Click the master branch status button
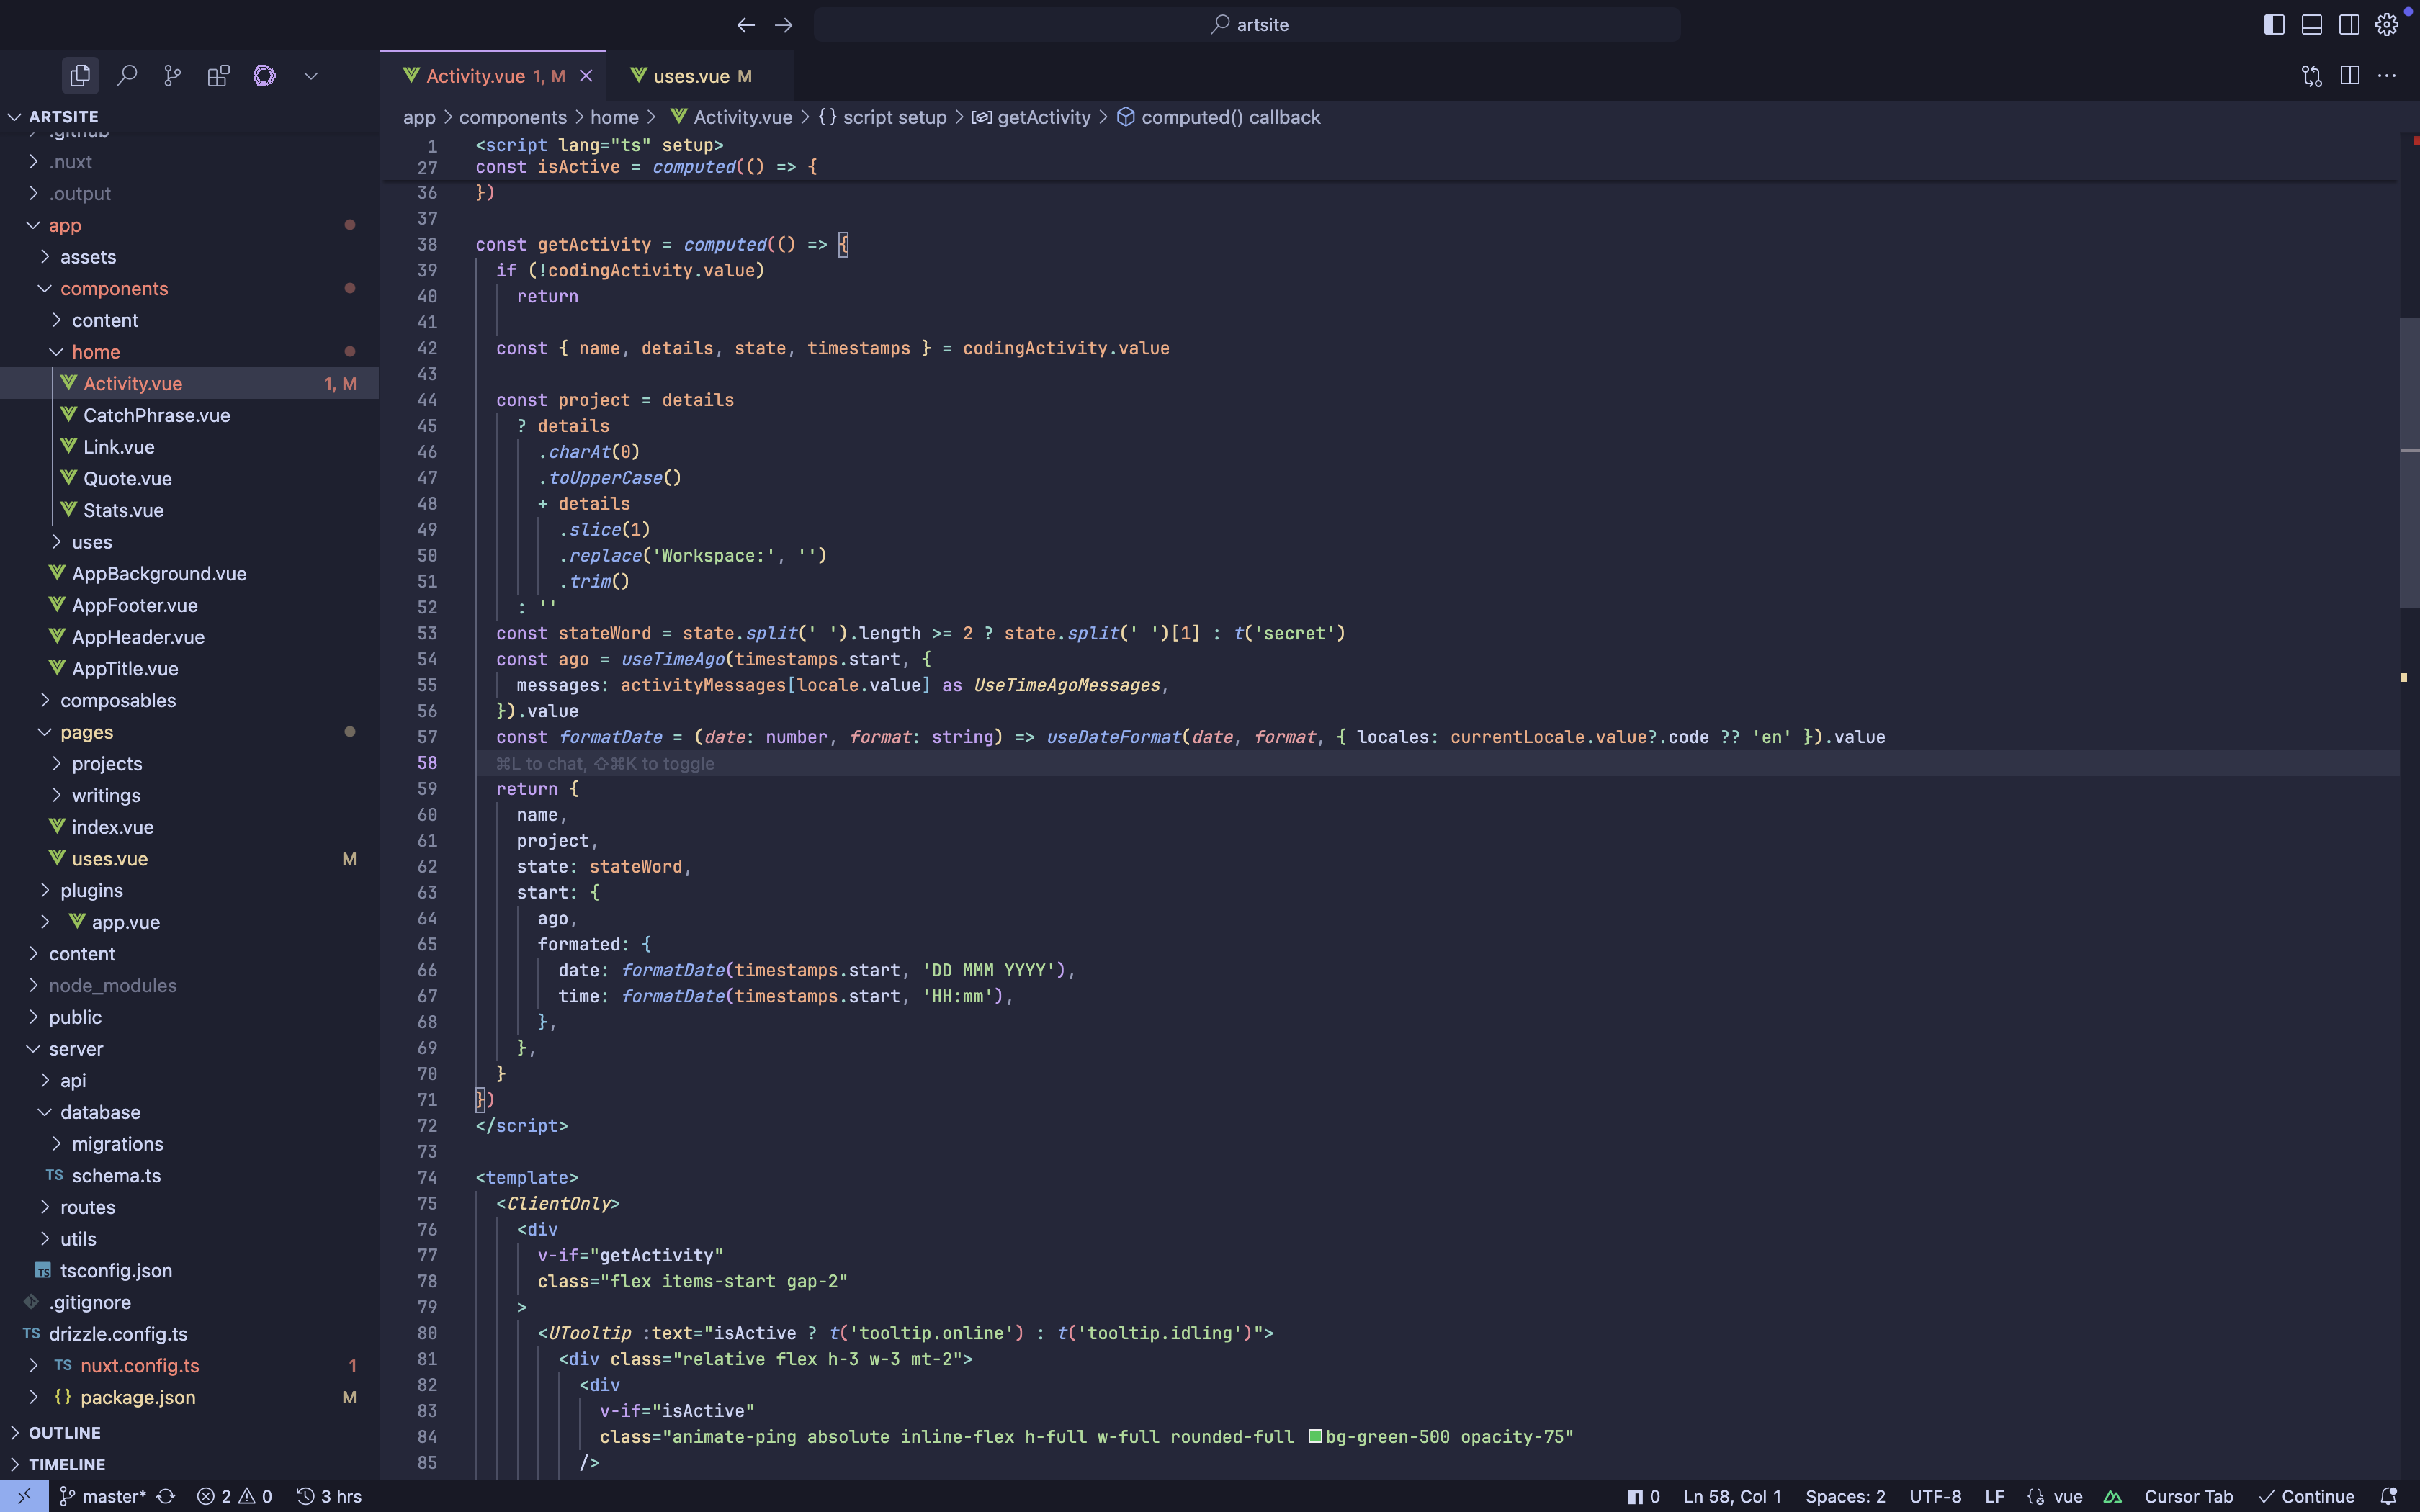The width and height of the screenshot is (2420, 1512). pos(103,1496)
